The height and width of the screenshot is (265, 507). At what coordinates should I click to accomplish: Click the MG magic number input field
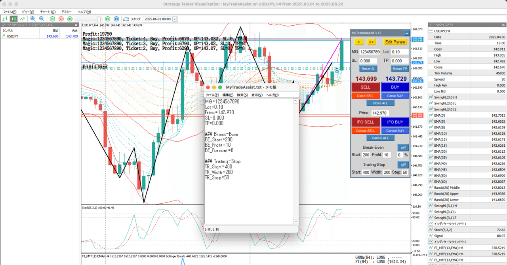coord(370,52)
